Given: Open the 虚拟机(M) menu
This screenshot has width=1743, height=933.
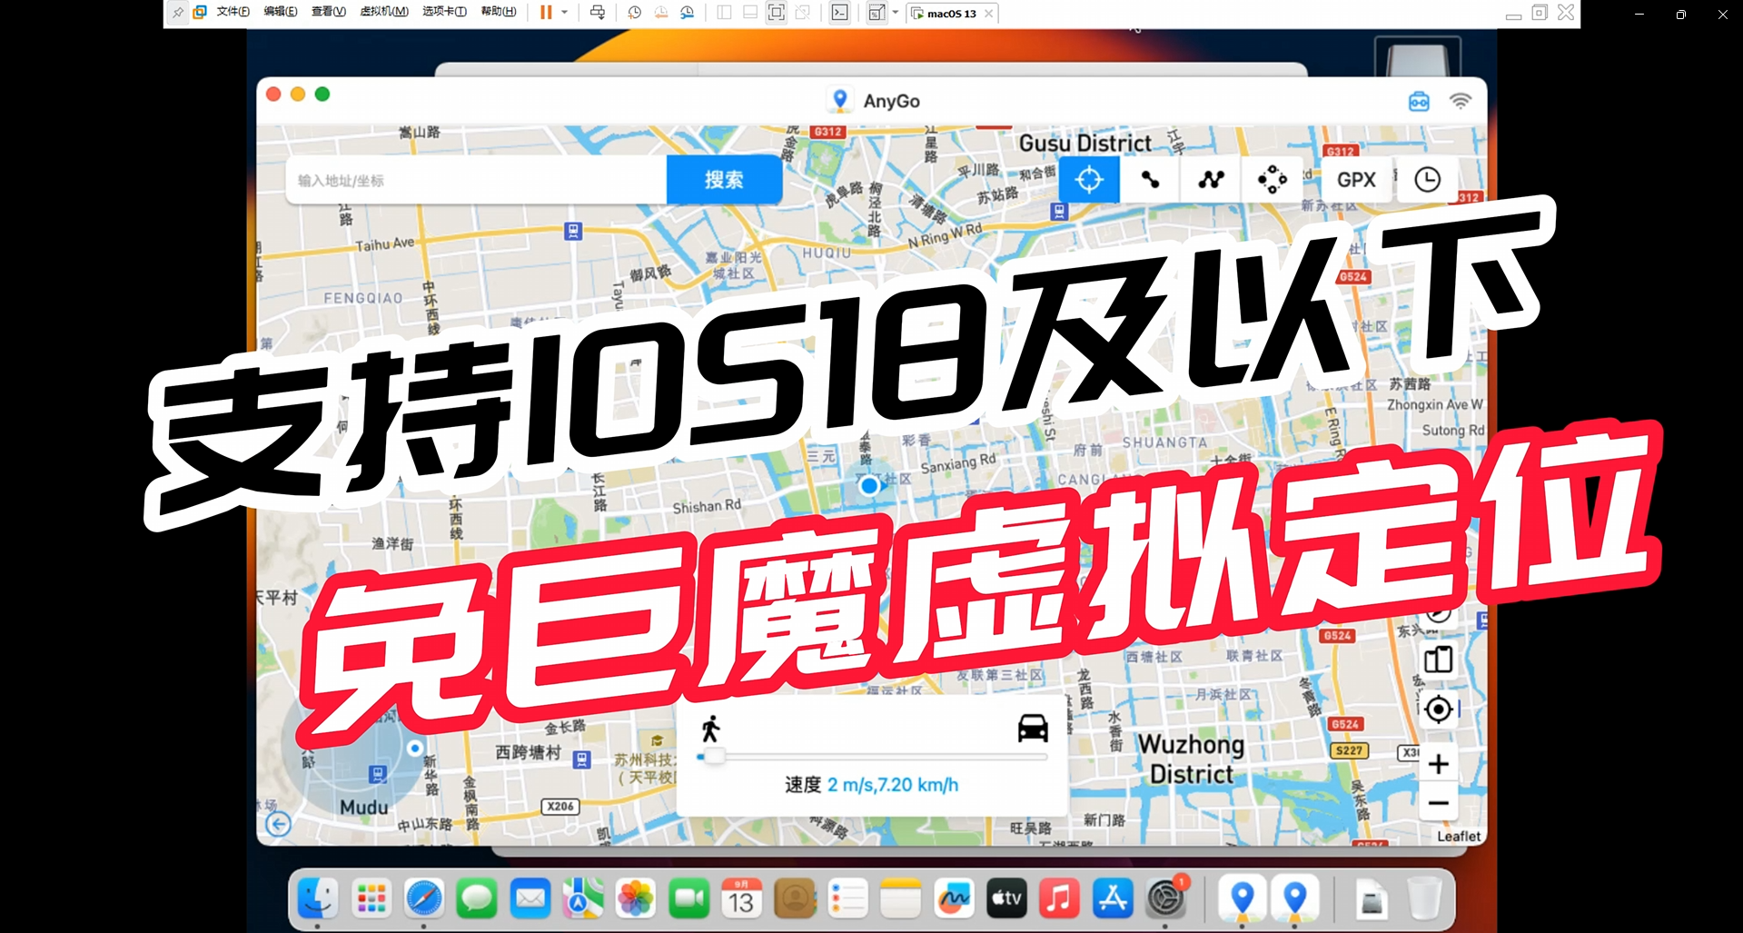Looking at the screenshot, I should 384,12.
